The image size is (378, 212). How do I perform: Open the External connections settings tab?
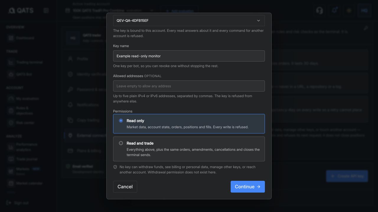click(86, 135)
